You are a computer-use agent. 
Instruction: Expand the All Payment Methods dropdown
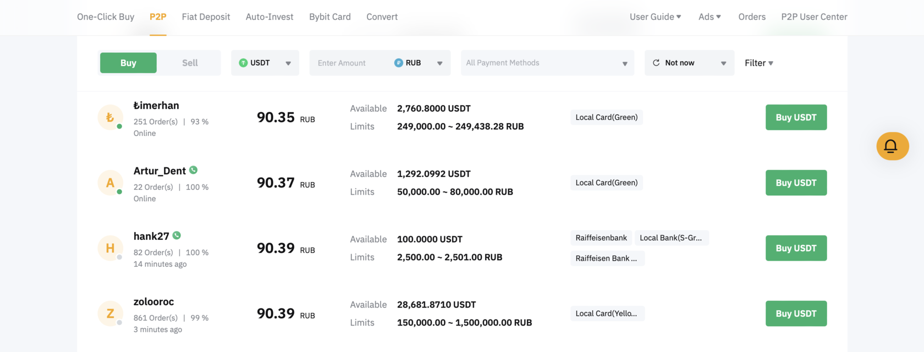[547, 63]
